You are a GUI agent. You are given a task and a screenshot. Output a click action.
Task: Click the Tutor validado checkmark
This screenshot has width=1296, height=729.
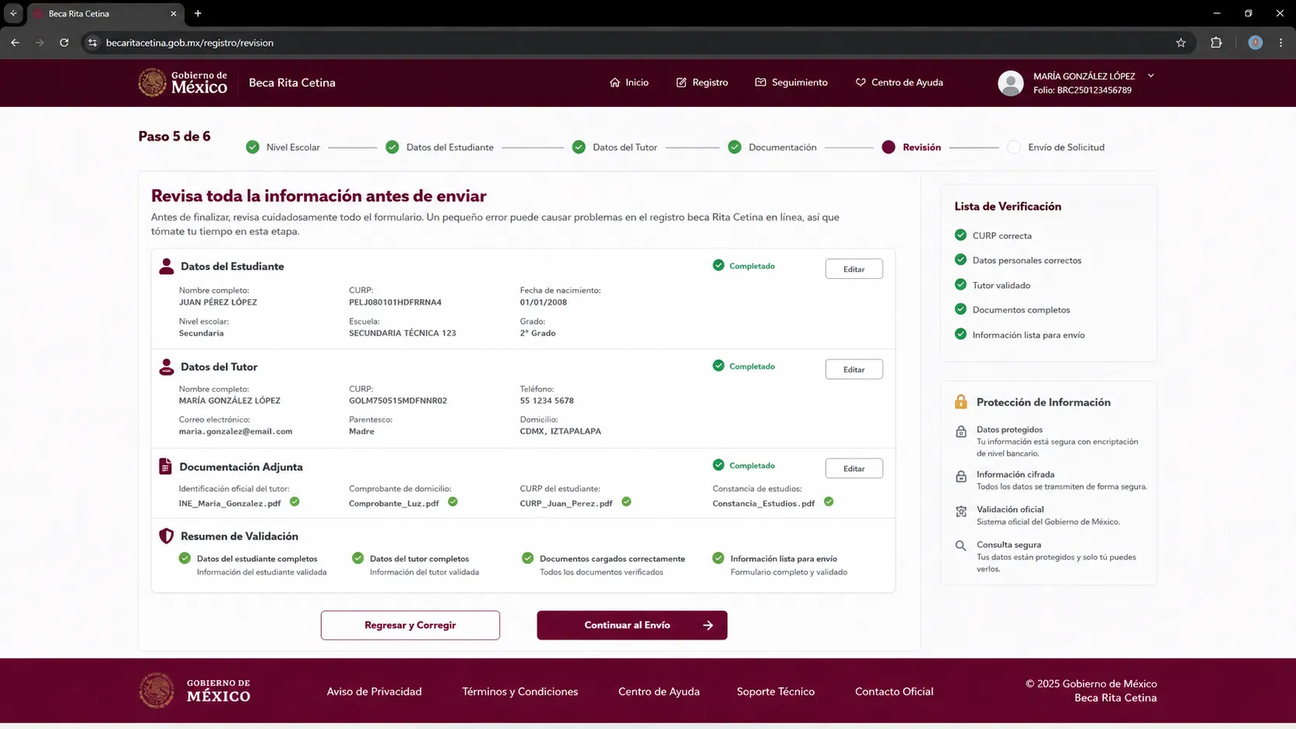[961, 284]
